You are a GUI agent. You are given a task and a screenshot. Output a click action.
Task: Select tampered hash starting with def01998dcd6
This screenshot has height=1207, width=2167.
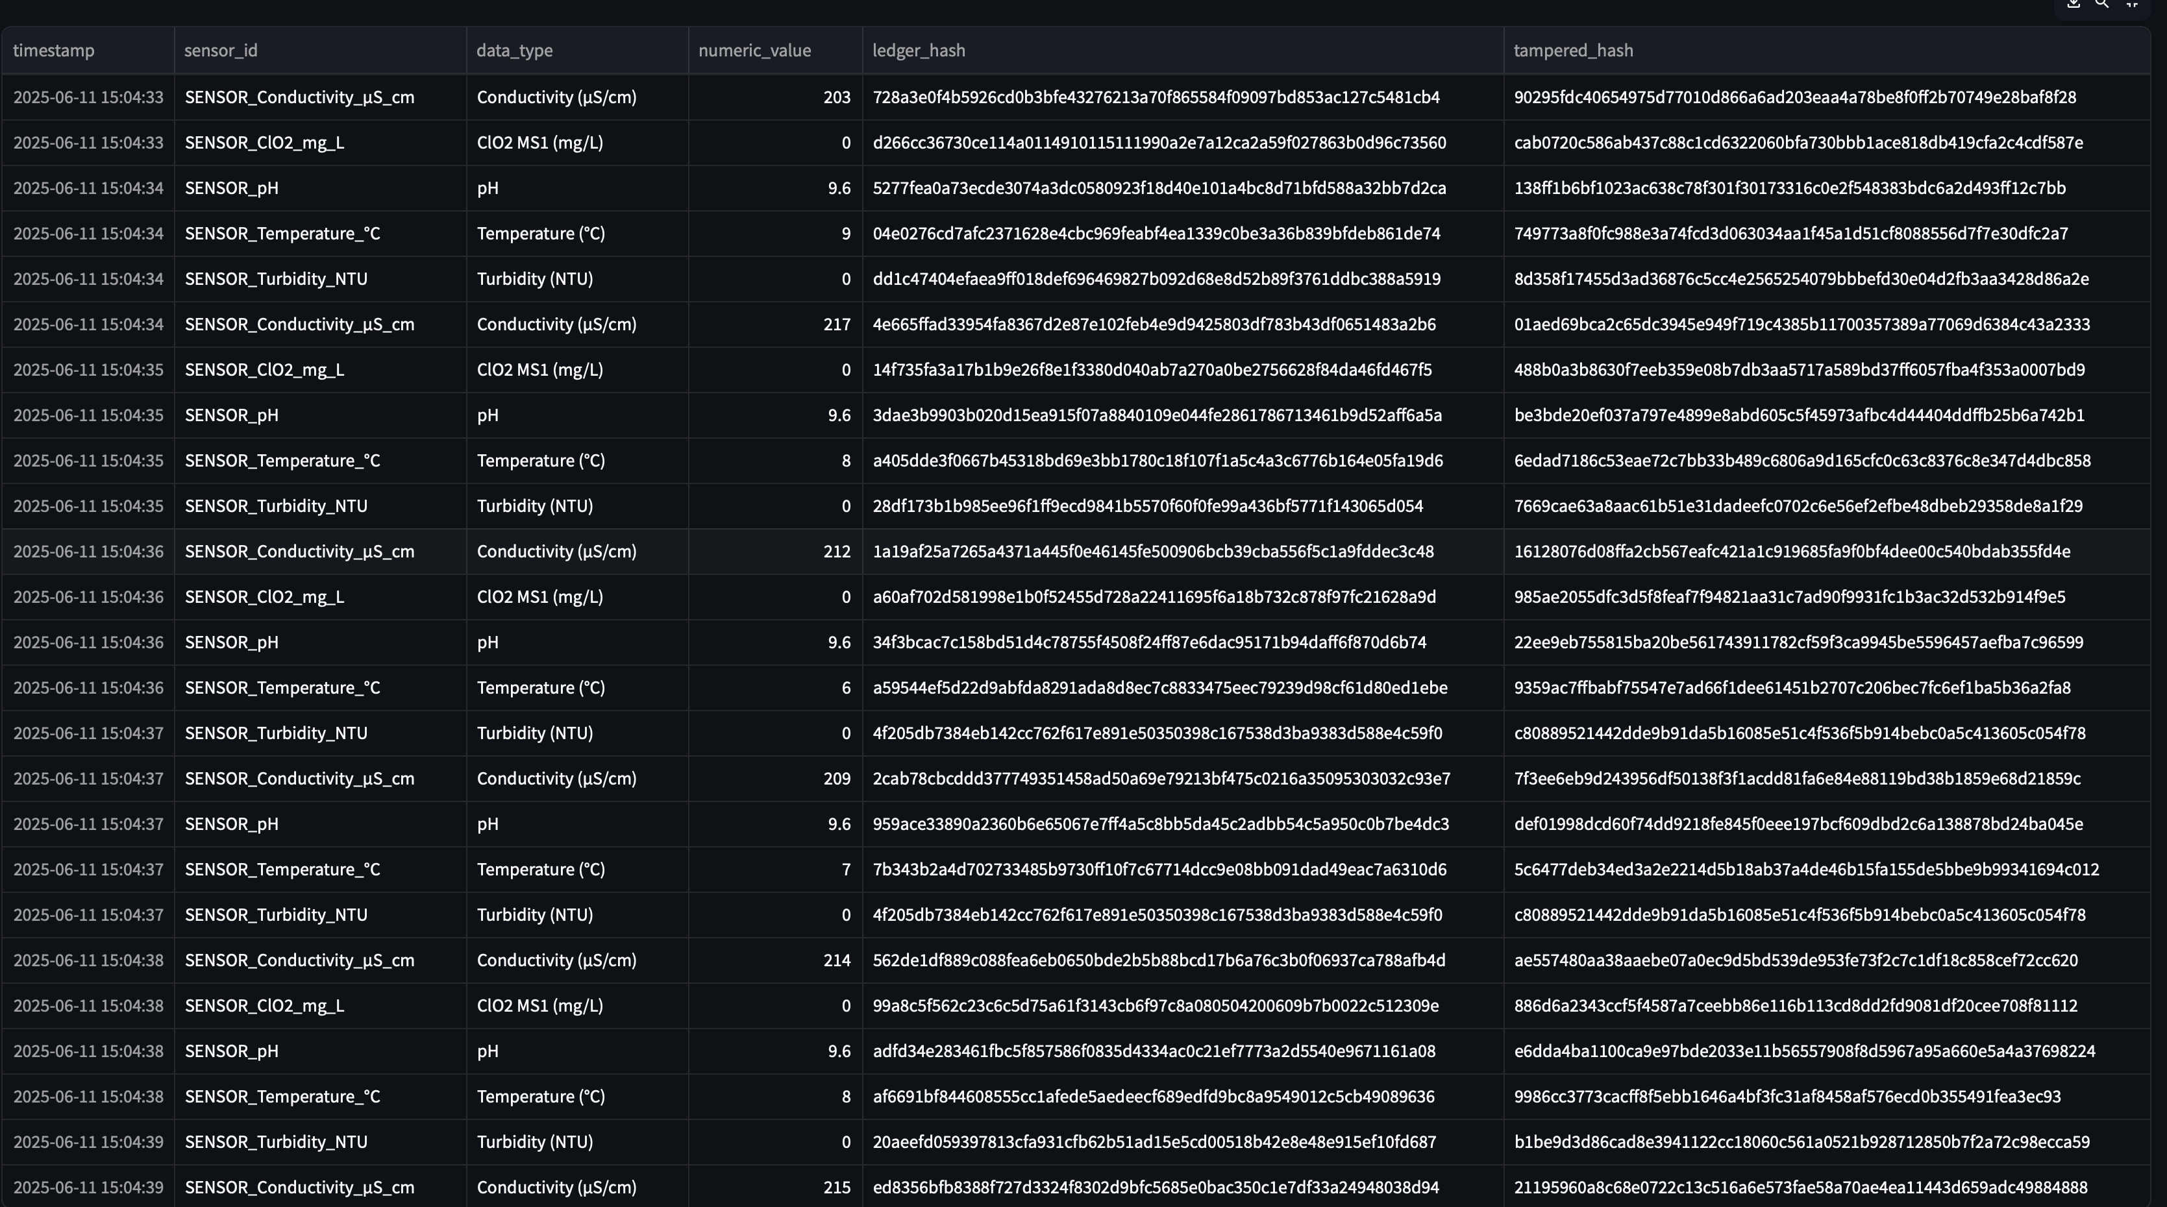click(1827, 823)
